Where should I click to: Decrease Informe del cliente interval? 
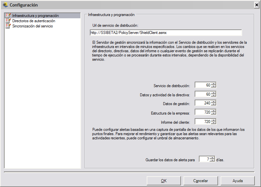[213, 123]
